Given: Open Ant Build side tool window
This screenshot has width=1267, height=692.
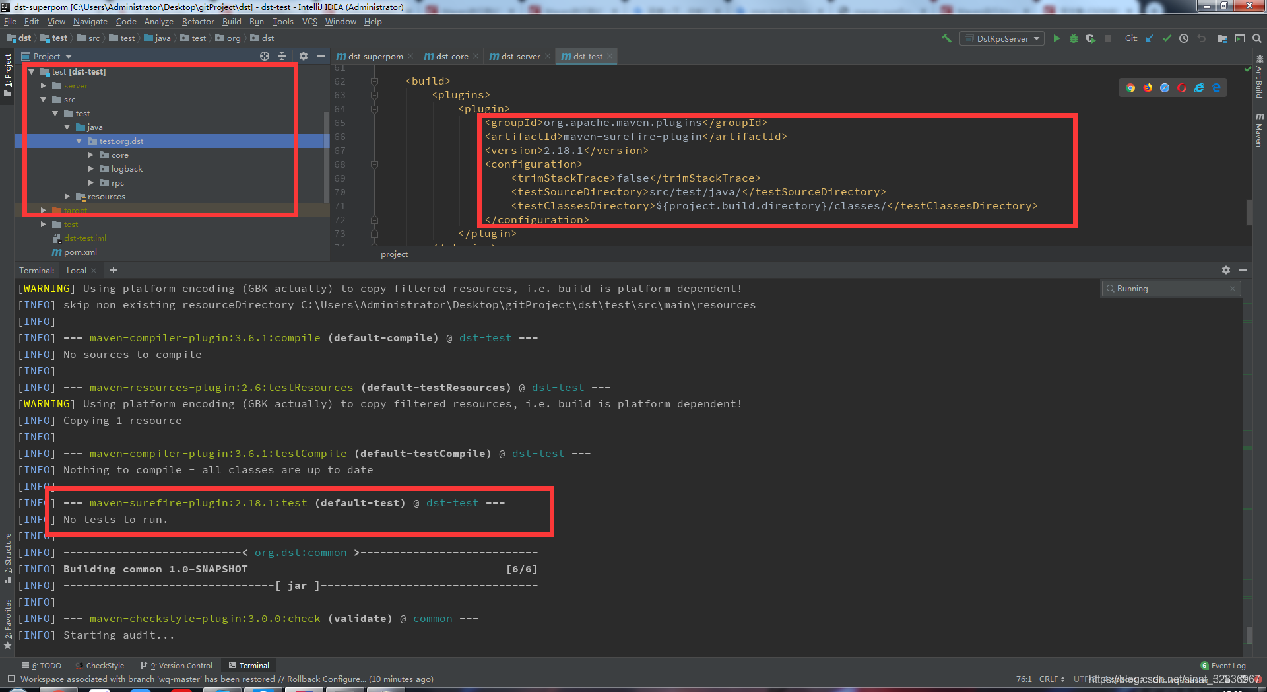Looking at the screenshot, I should (x=1259, y=77).
